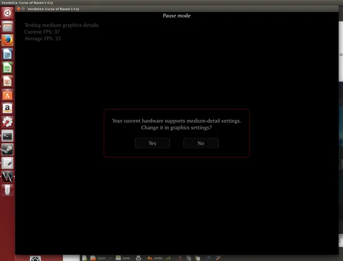Screen dimensions: 343x261
Task: Click the Open file toolbar button
Action: click(x=98, y=258)
